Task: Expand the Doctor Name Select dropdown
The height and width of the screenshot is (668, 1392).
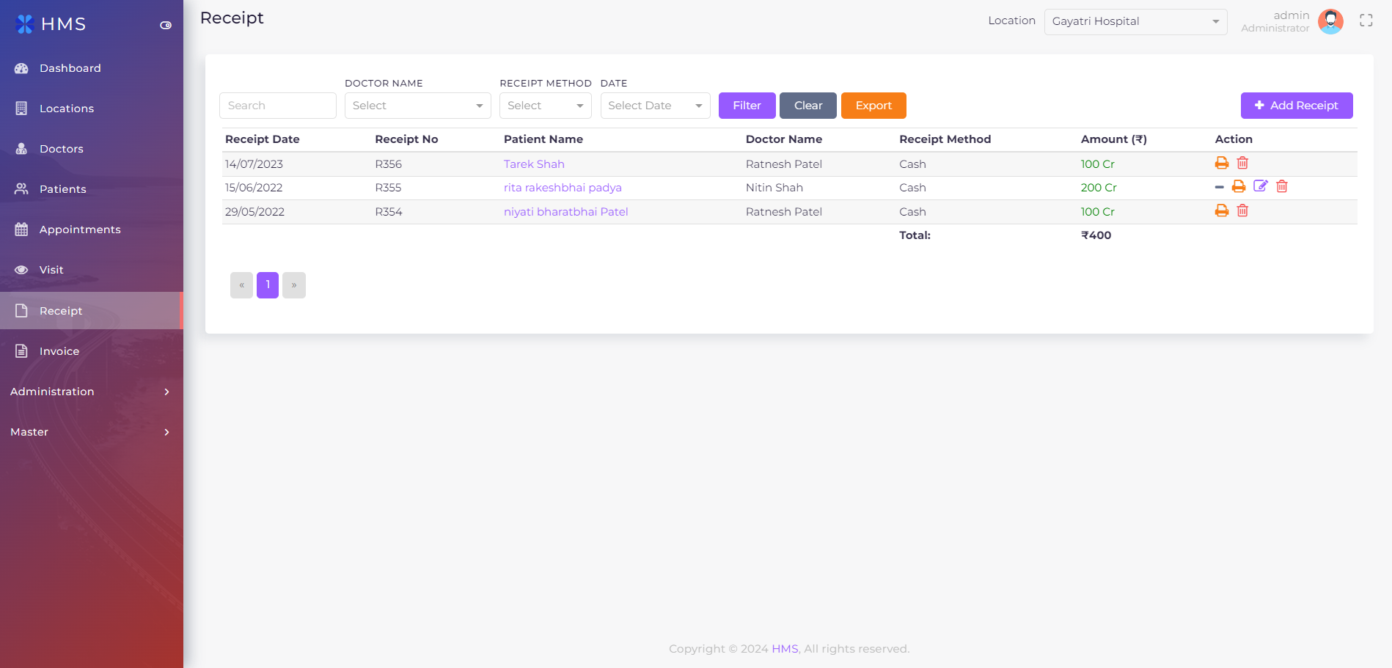Action: tap(417, 106)
